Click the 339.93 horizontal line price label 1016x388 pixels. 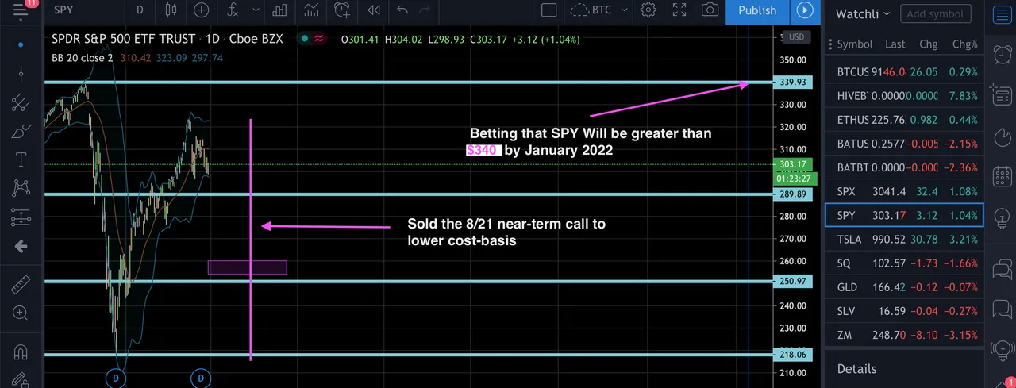coord(793,82)
